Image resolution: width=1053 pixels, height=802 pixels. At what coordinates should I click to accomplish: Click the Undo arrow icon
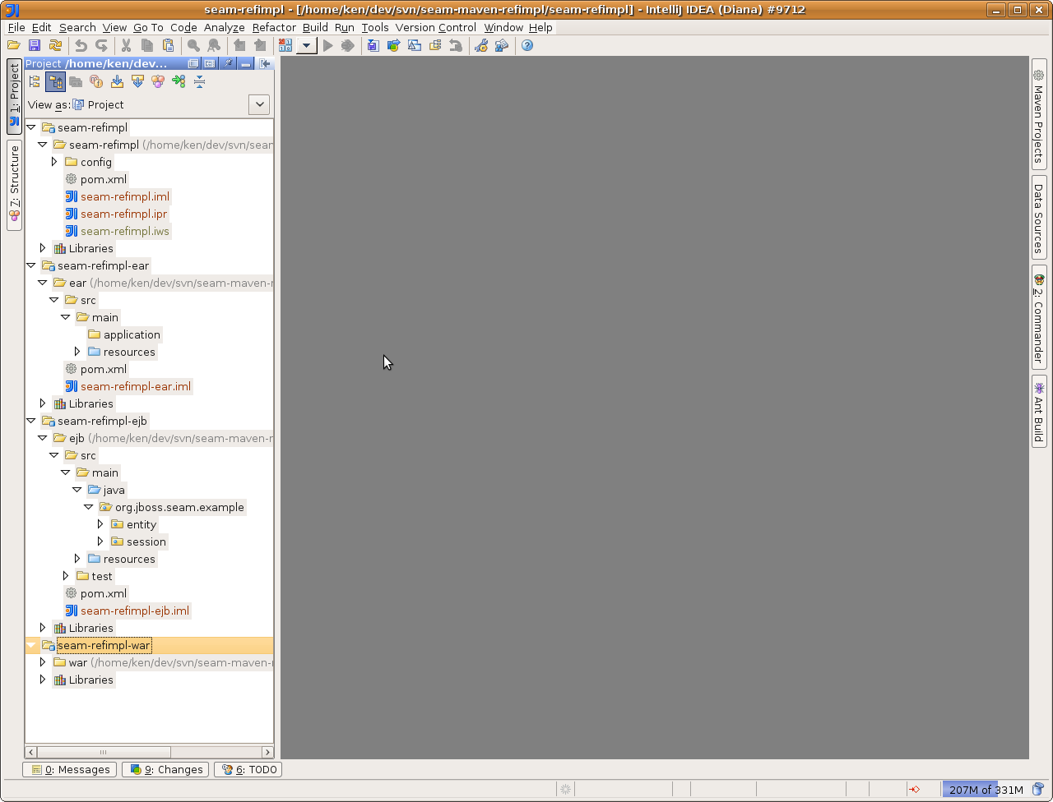[x=81, y=46]
